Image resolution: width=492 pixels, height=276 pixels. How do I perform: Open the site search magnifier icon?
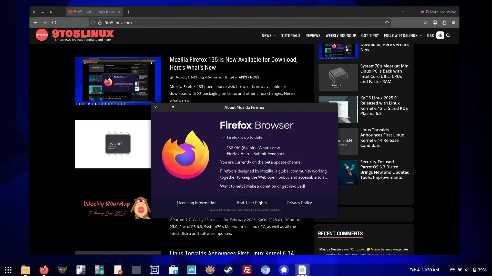point(448,36)
